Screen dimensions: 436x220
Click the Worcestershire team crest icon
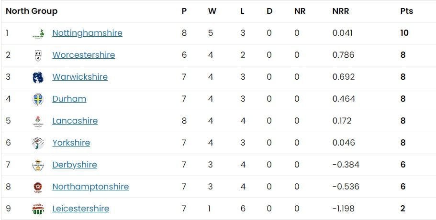point(38,55)
